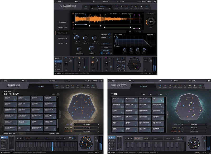Open the Main tab in GrainDust

(86, 7)
